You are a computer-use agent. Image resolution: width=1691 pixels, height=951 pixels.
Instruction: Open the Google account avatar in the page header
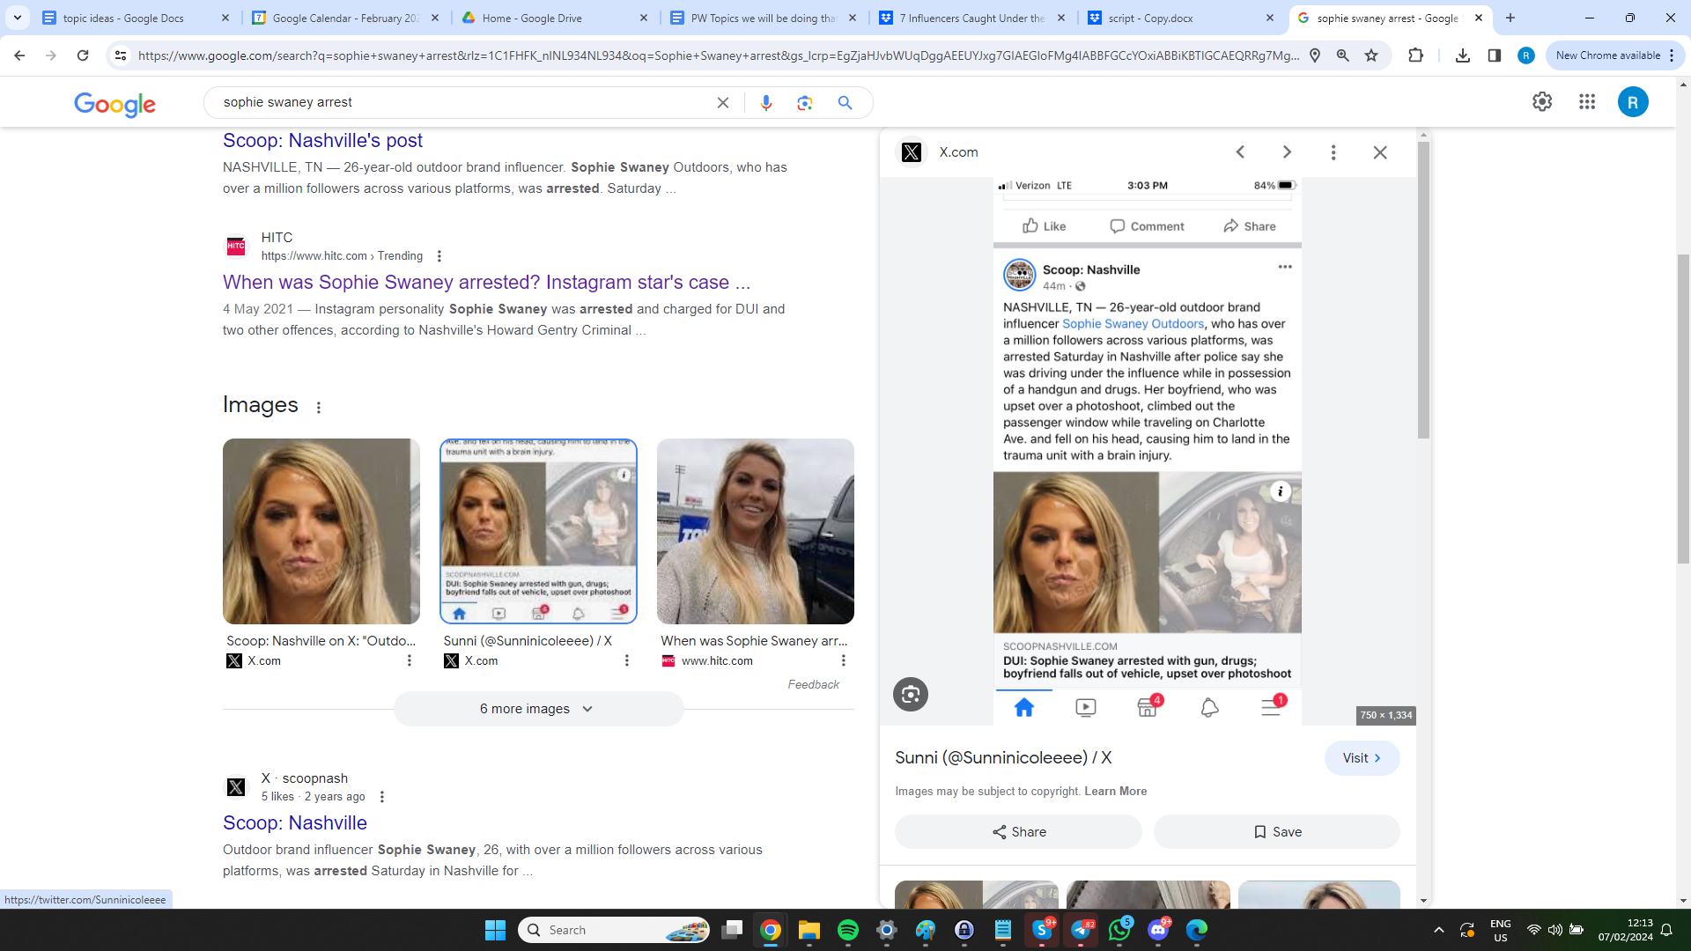click(x=1633, y=102)
